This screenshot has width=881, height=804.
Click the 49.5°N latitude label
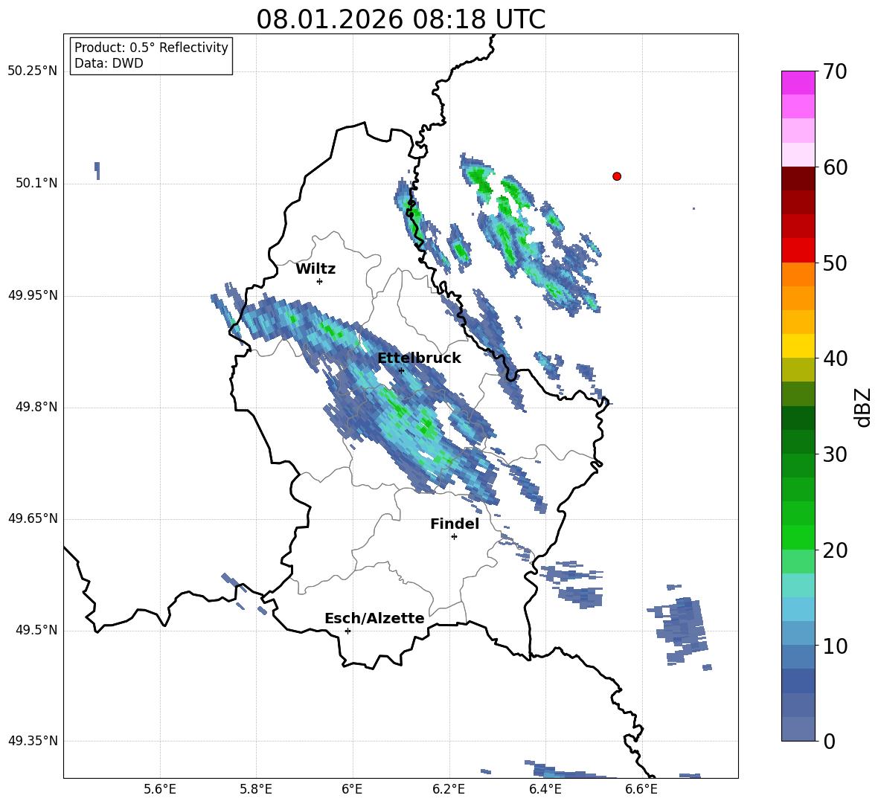tap(36, 630)
